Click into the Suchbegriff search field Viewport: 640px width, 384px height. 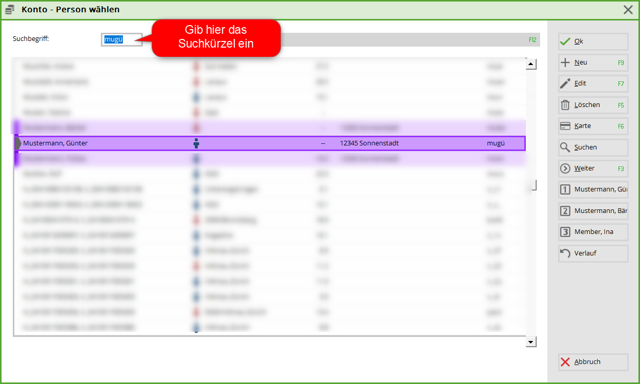coord(122,39)
